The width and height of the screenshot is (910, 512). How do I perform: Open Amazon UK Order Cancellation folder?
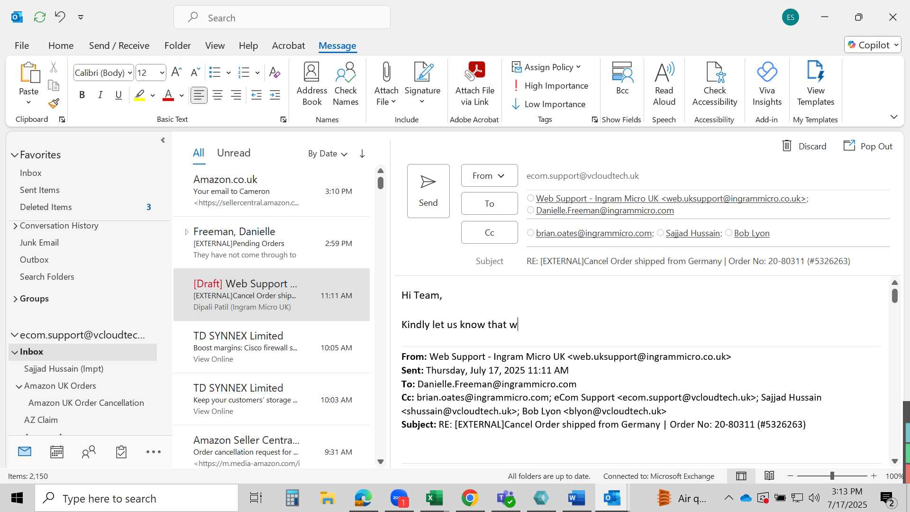tap(86, 403)
